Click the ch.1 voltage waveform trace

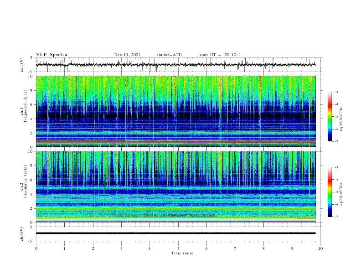point(175,65)
